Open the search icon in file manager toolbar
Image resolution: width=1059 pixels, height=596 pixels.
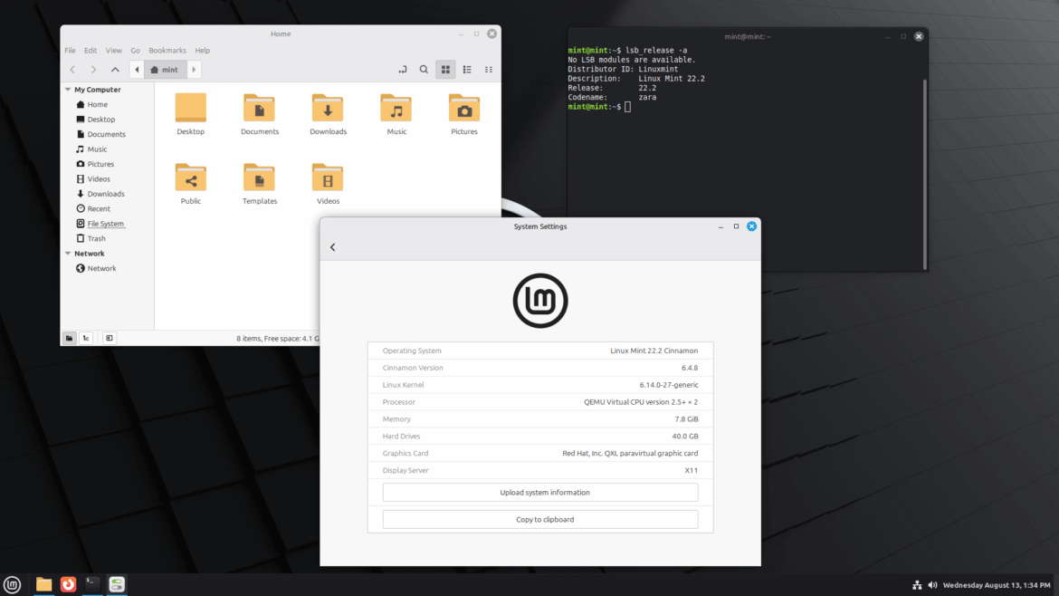point(424,69)
